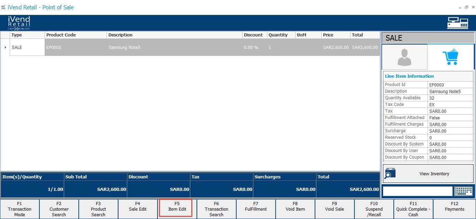Select Tax Code value EX

(450, 104)
